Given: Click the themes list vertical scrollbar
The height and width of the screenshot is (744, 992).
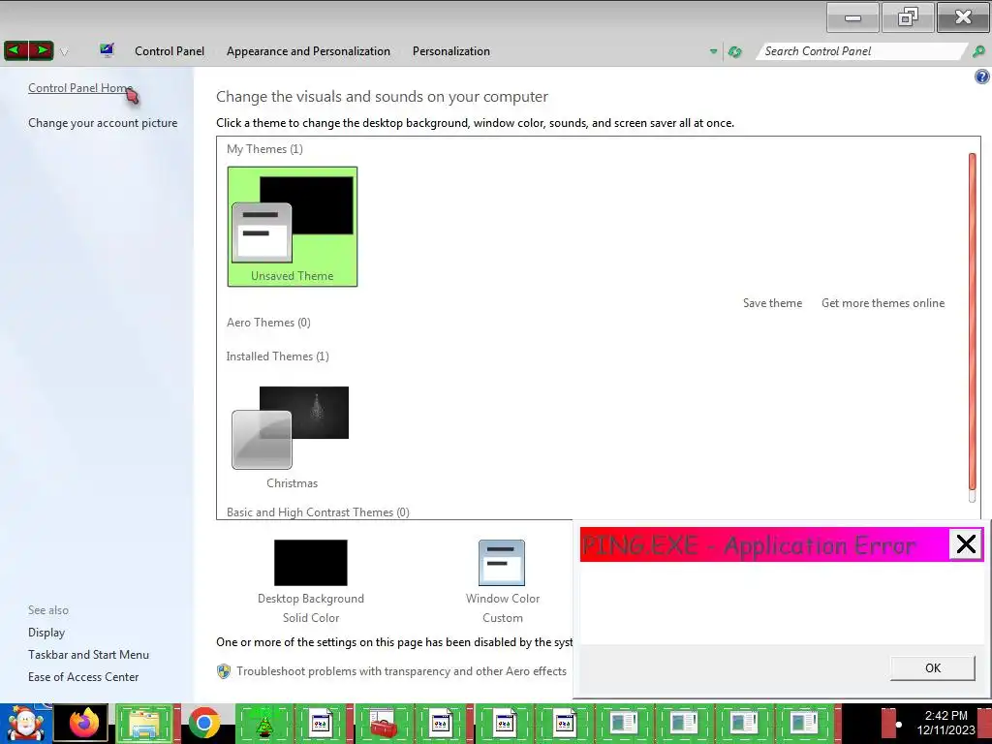Looking at the screenshot, I should pyautogui.click(x=973, y=322).
